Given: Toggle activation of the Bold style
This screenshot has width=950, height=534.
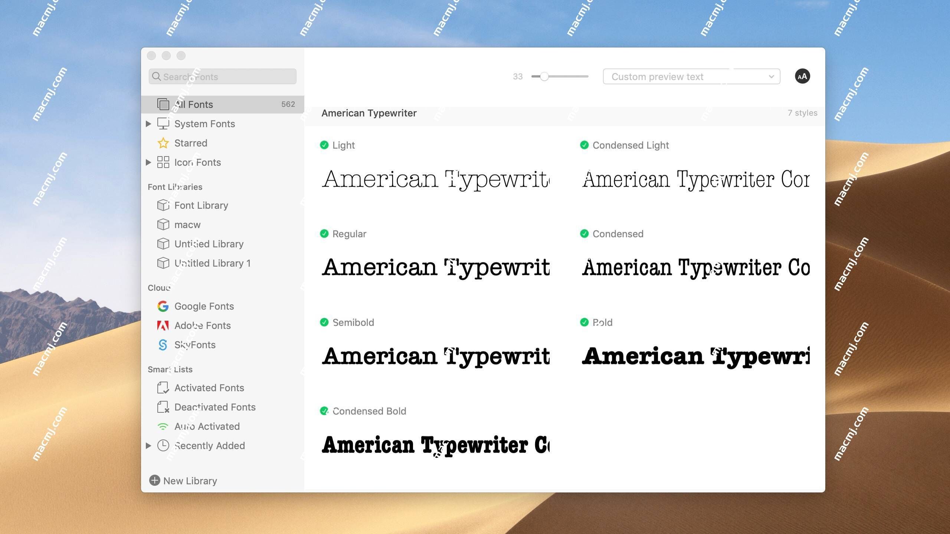Looking at the screenshot, I should (584, 322).
